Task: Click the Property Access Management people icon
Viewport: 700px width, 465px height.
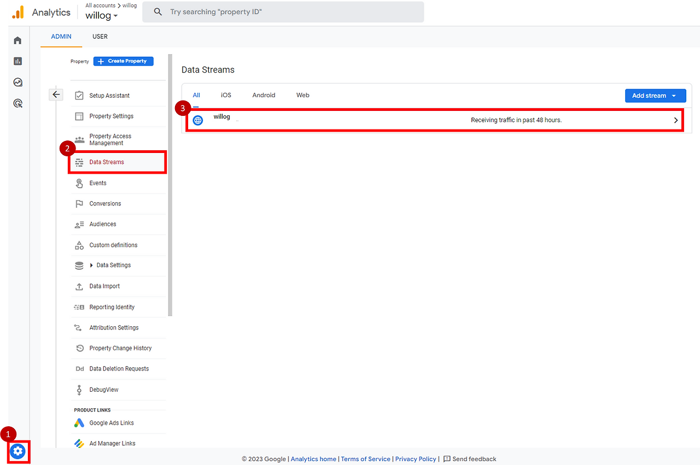Action: click(79, 139)
